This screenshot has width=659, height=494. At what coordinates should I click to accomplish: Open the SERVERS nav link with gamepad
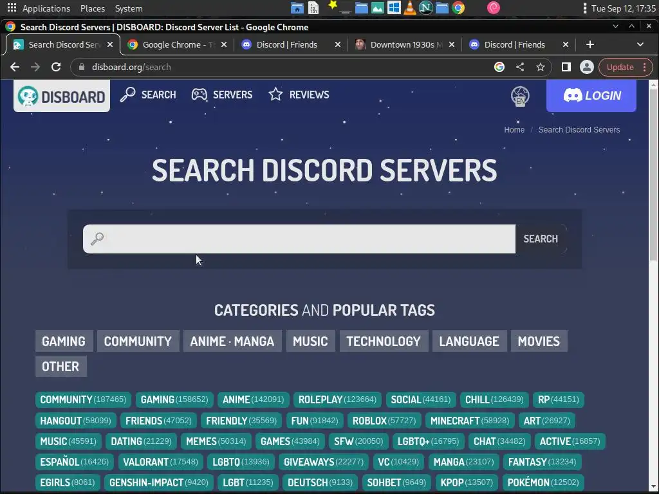[x=222, y=95]
